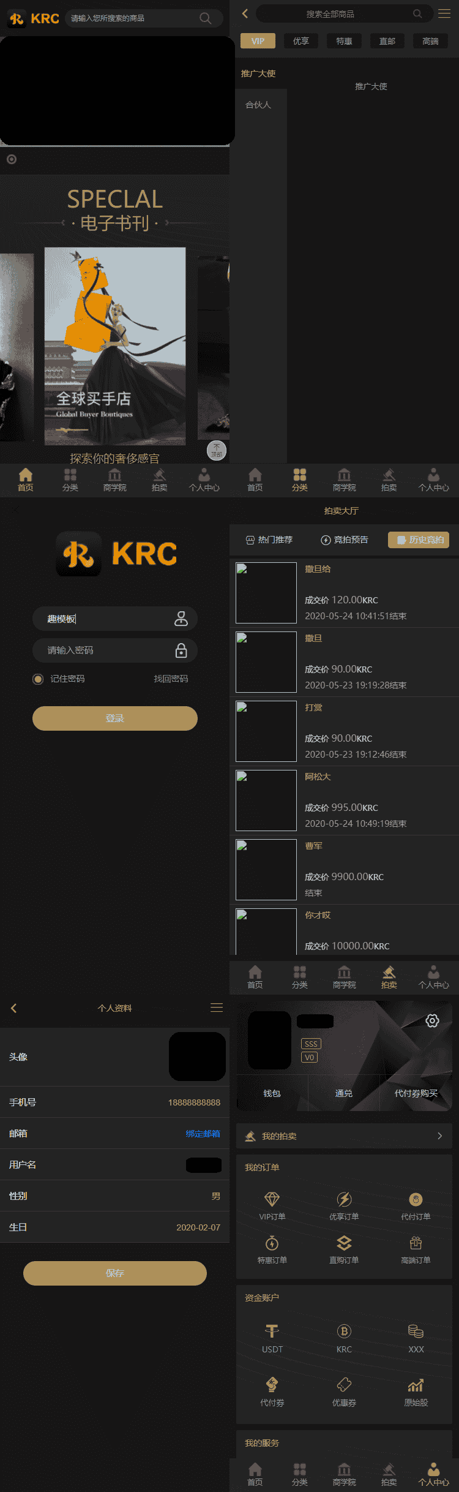Tap the lock icon in password field
Screen dimensions: 459x1492
[x=181, y=650]
